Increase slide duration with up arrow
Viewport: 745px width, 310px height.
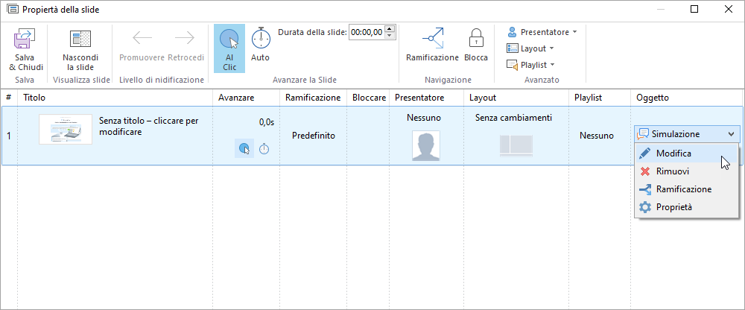(390, 29)
